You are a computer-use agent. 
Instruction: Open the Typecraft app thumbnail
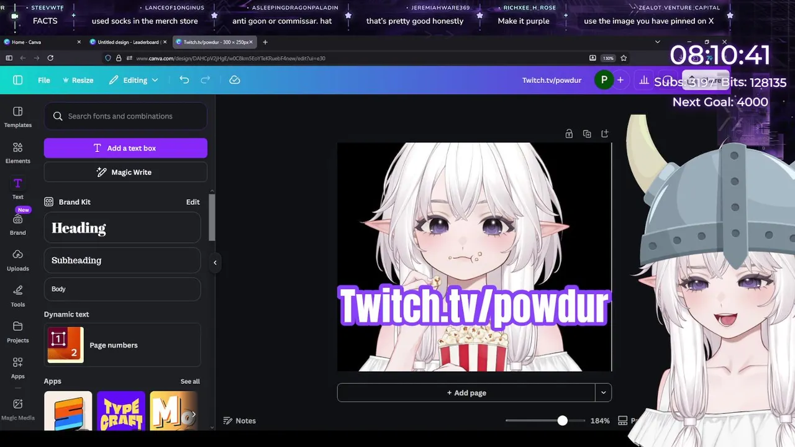[121, 410]
